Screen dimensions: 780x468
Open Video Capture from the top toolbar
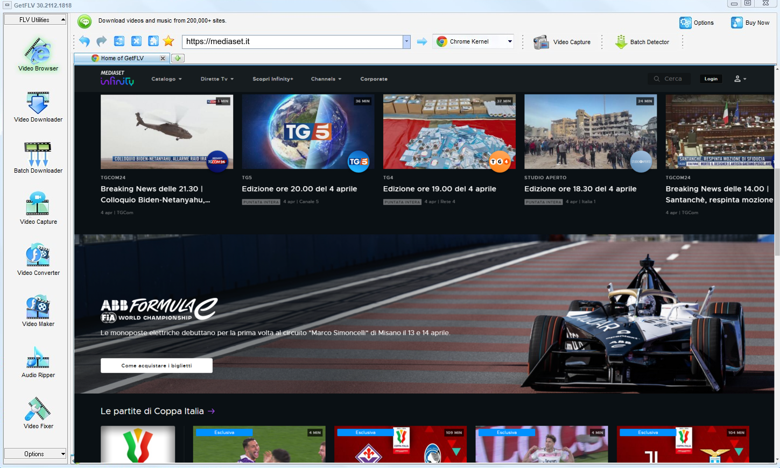561,42
